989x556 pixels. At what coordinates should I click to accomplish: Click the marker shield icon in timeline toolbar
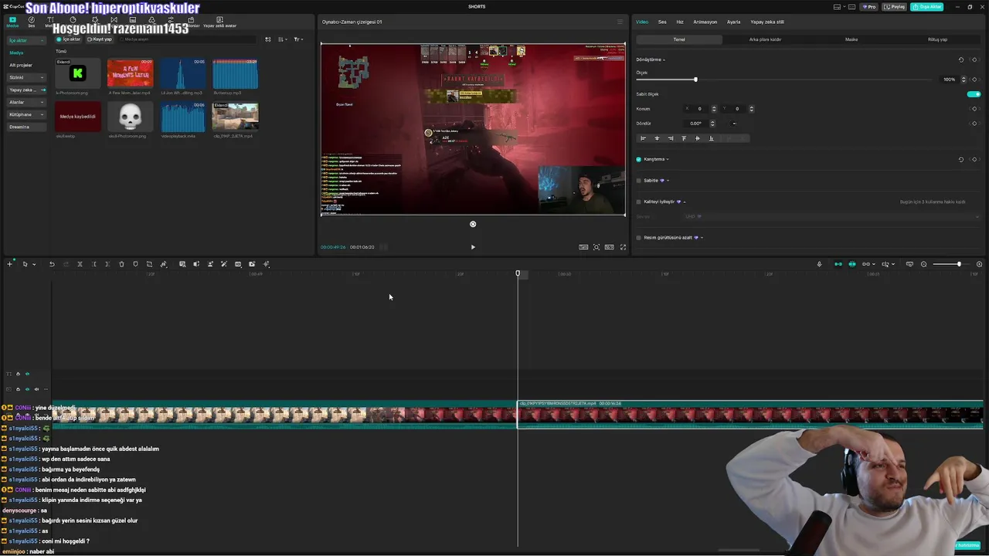(135, 264)
